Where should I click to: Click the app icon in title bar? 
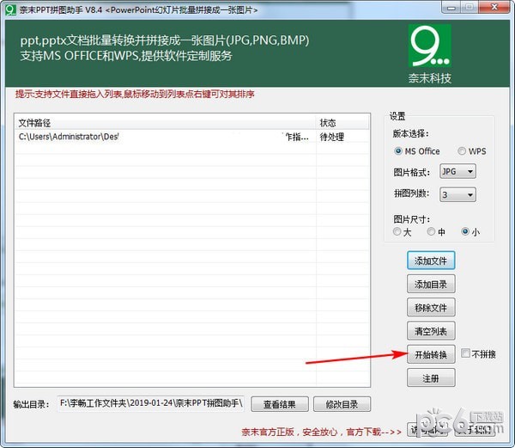coord(9,9)
